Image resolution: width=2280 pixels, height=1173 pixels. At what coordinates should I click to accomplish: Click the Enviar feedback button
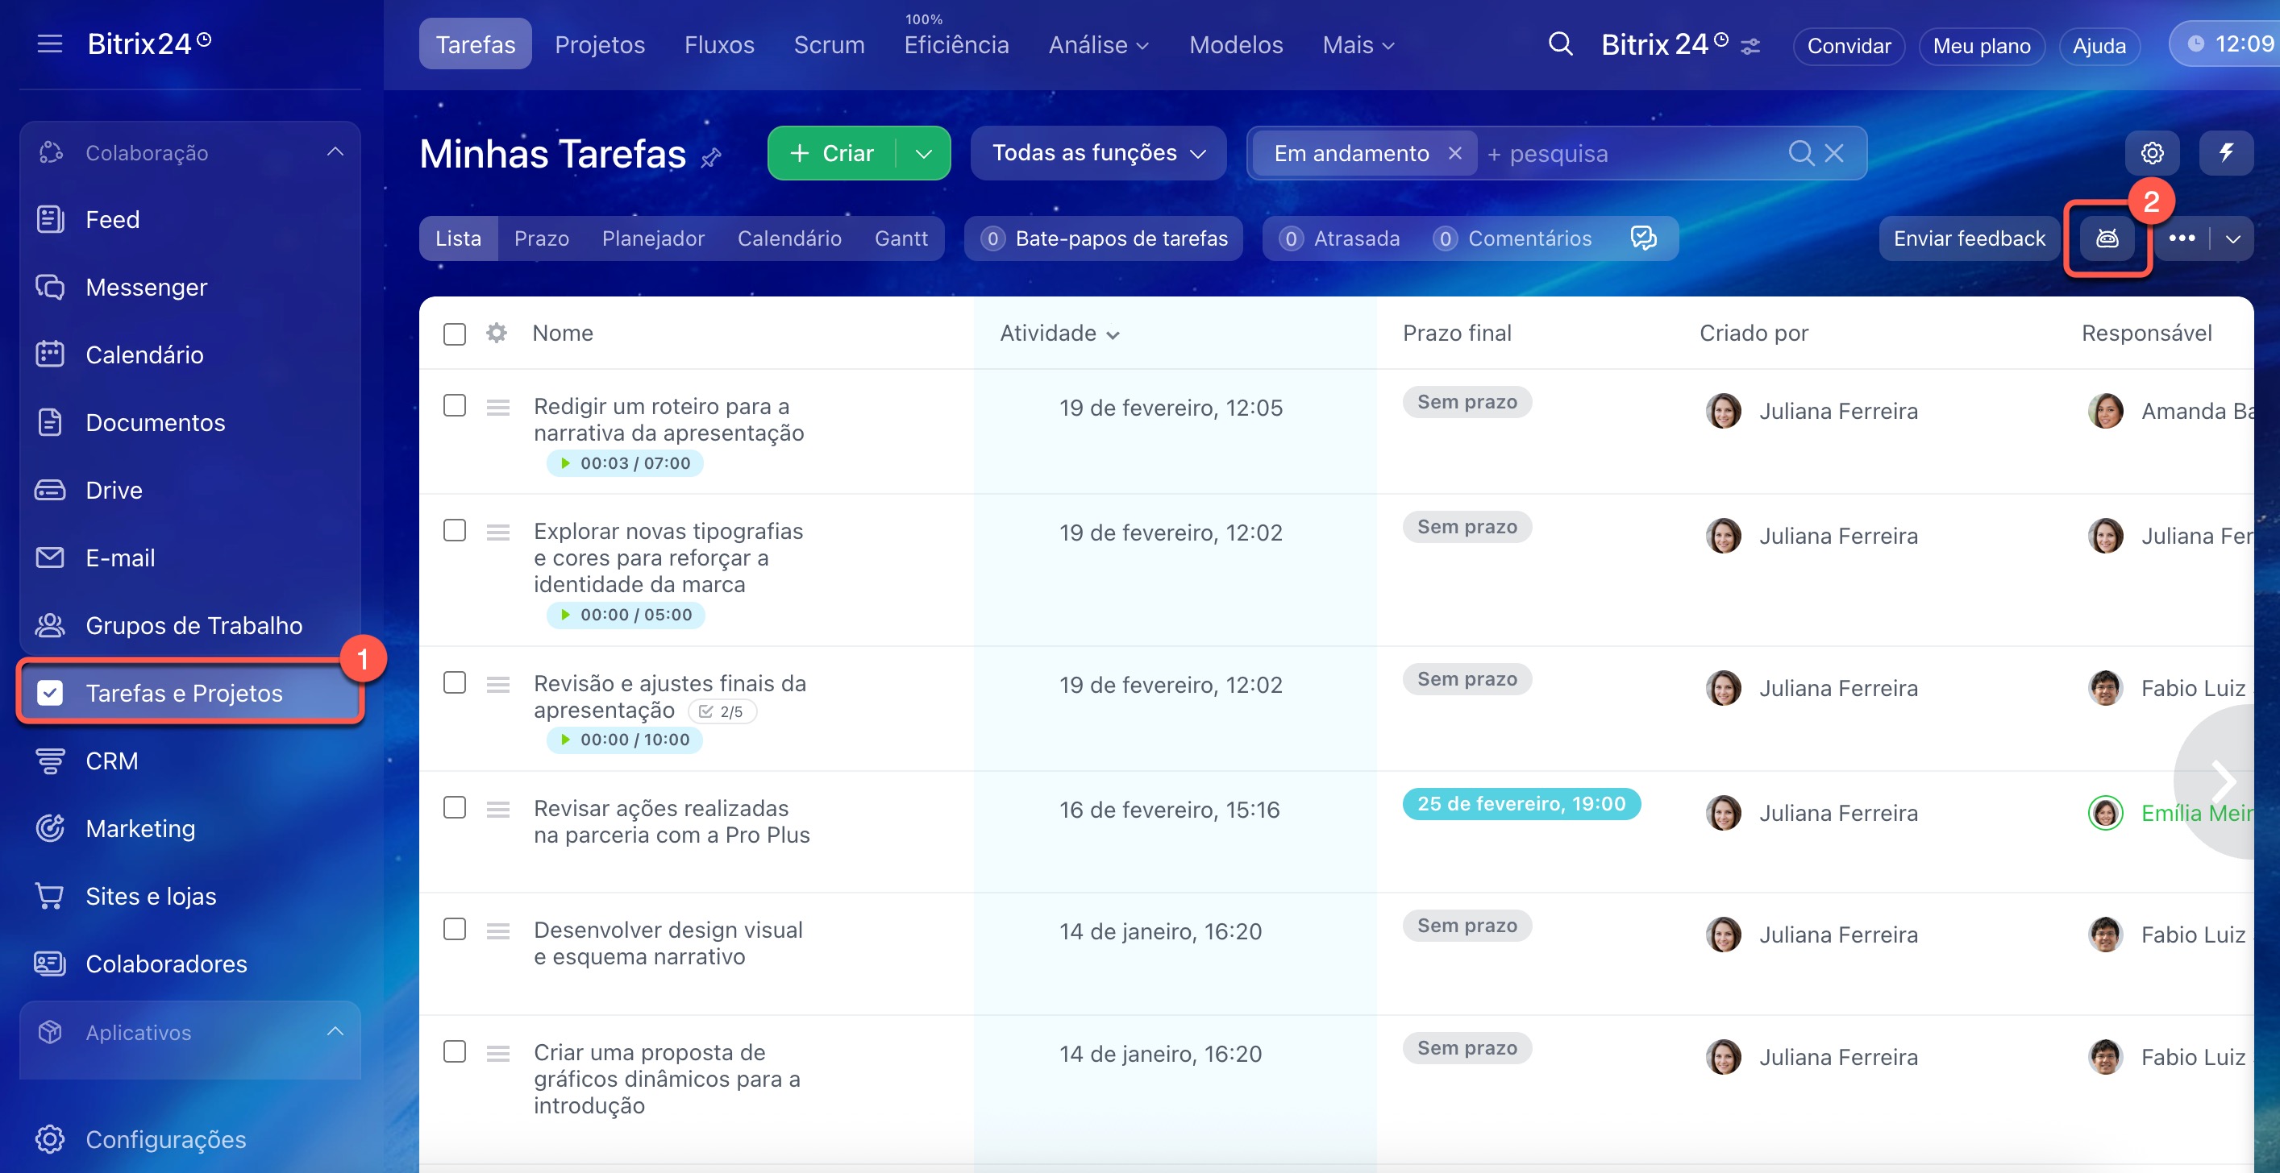tap(1969, 238)
